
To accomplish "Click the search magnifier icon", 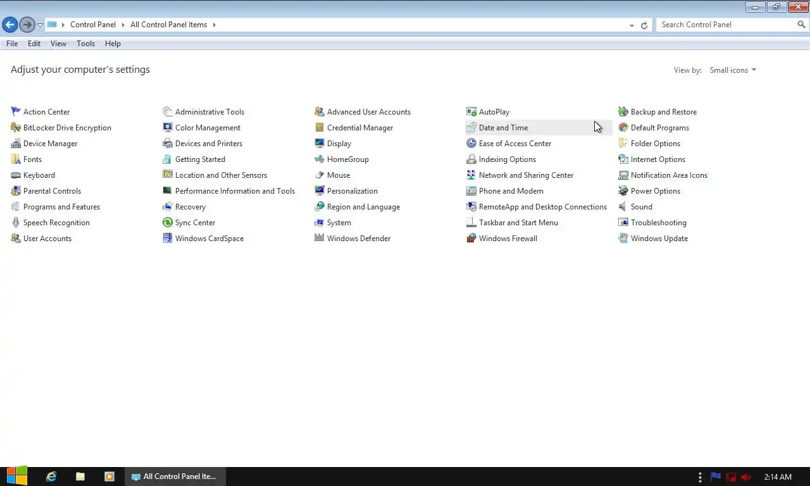I will [802, 25].
